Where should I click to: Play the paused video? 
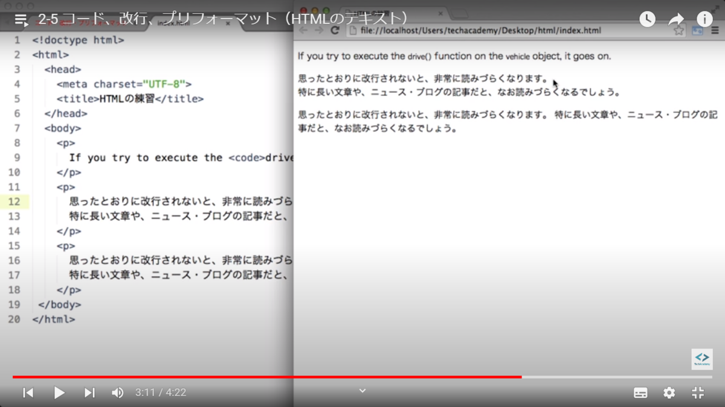tap(59, 393)
